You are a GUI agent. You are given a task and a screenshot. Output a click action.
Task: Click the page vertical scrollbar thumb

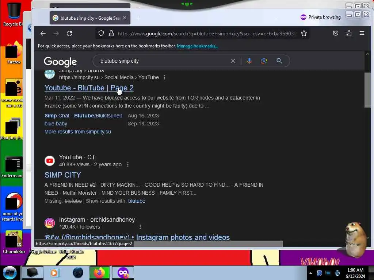367,90
